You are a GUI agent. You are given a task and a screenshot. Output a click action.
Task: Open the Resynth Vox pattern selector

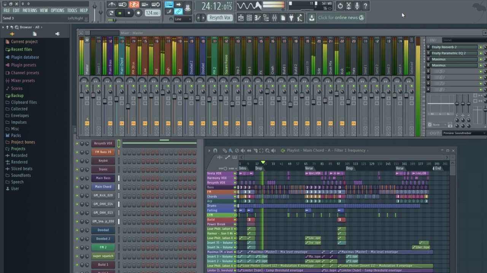tap(220, 17)
